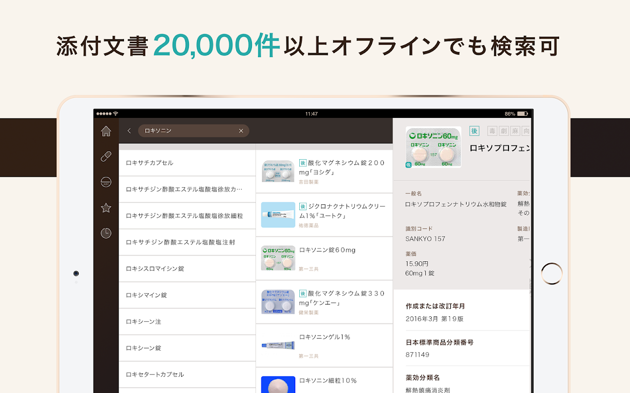Screen dimensions: 630x393
Task: Select ロキシーン注 in the list
Action: coord(187,322)
